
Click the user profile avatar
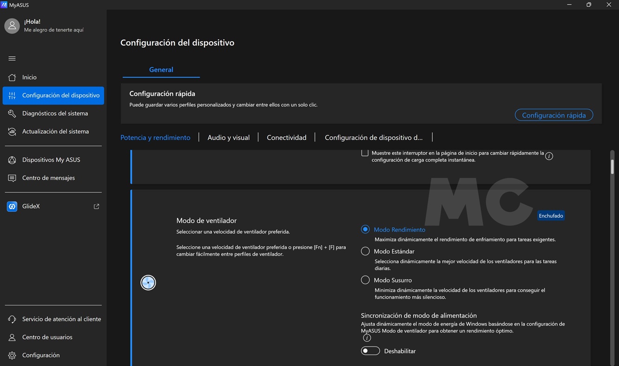[12, 26]
